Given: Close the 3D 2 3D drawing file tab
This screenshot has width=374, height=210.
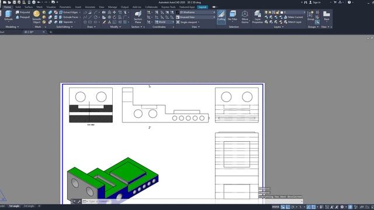Looking at the screenshot, I should tap(43, 32).
